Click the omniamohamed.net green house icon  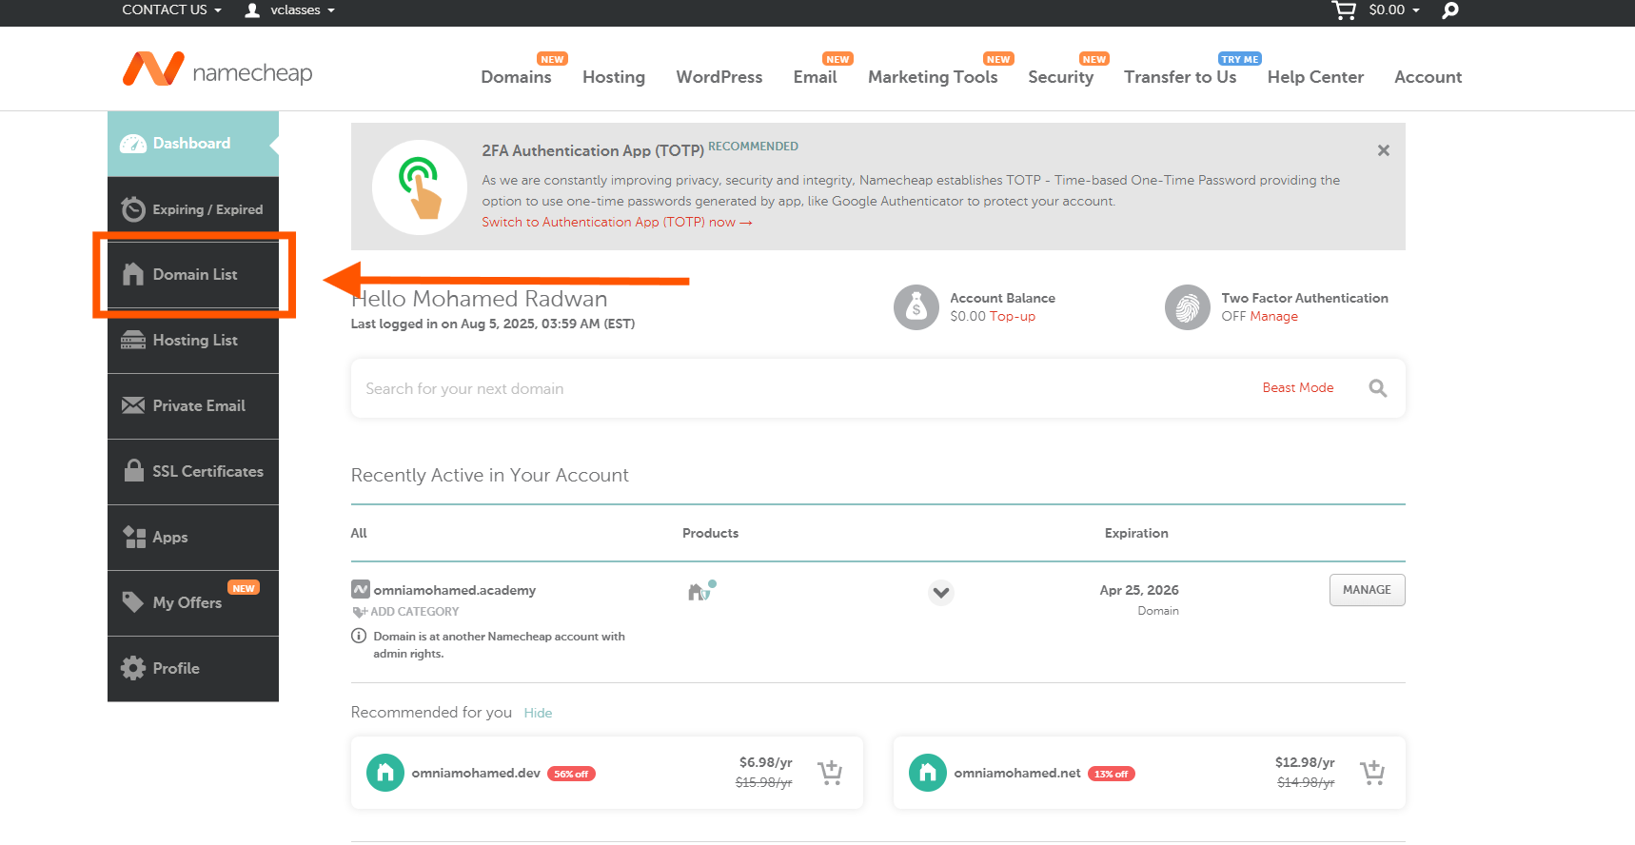[x=928, y=773]
